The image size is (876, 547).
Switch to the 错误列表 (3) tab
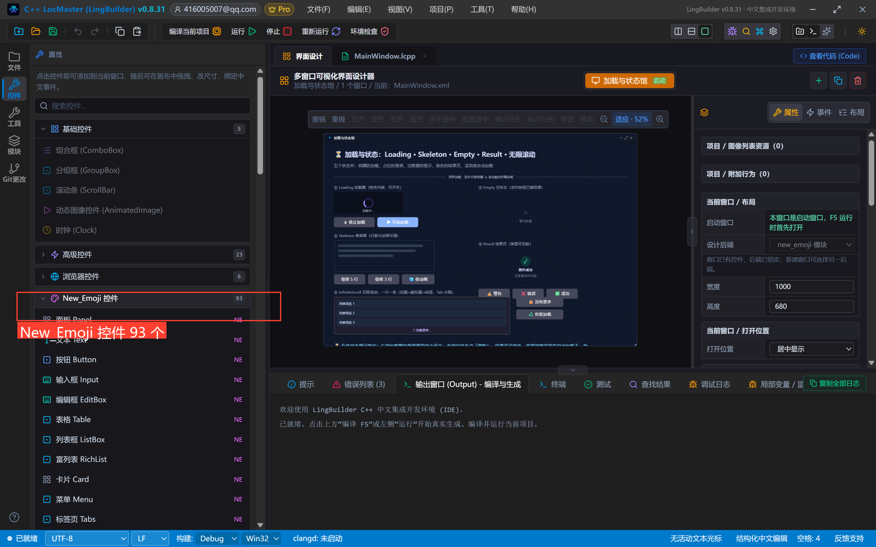point(359,384)
